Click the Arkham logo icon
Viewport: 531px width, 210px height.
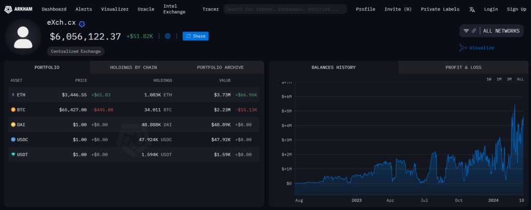(x=8, y=9)
